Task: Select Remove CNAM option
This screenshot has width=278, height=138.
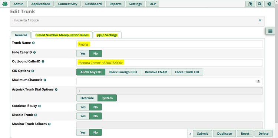Action: [x=156, y=72]
